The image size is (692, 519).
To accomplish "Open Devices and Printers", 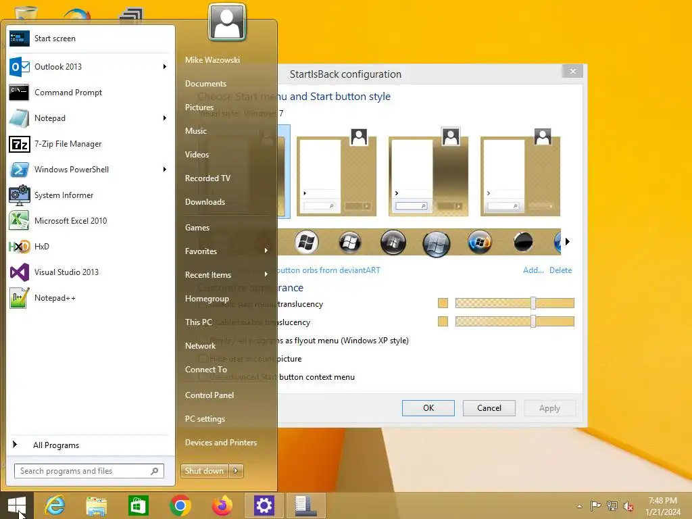I will pyautogui.click(x=221, y=442).
